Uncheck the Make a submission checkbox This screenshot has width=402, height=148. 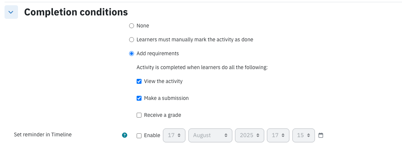point(139,98)
